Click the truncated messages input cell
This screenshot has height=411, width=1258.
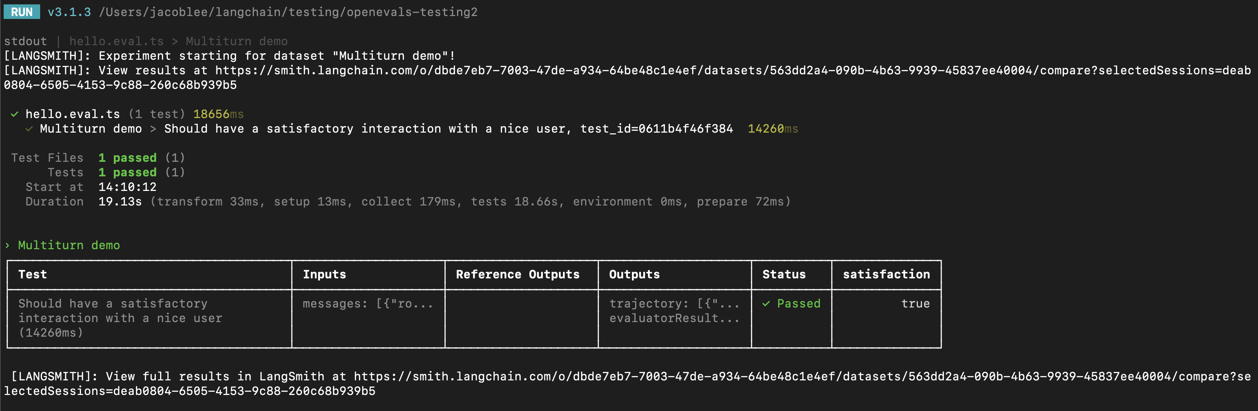click(x=367, y=304)
